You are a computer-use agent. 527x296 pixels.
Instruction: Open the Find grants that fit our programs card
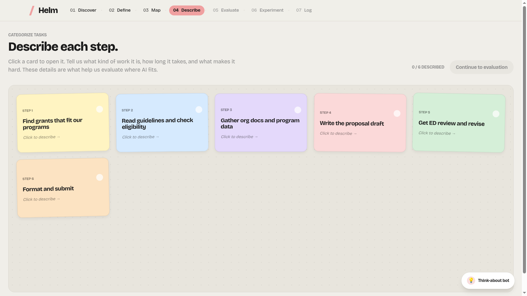click(x=63, y=123)
